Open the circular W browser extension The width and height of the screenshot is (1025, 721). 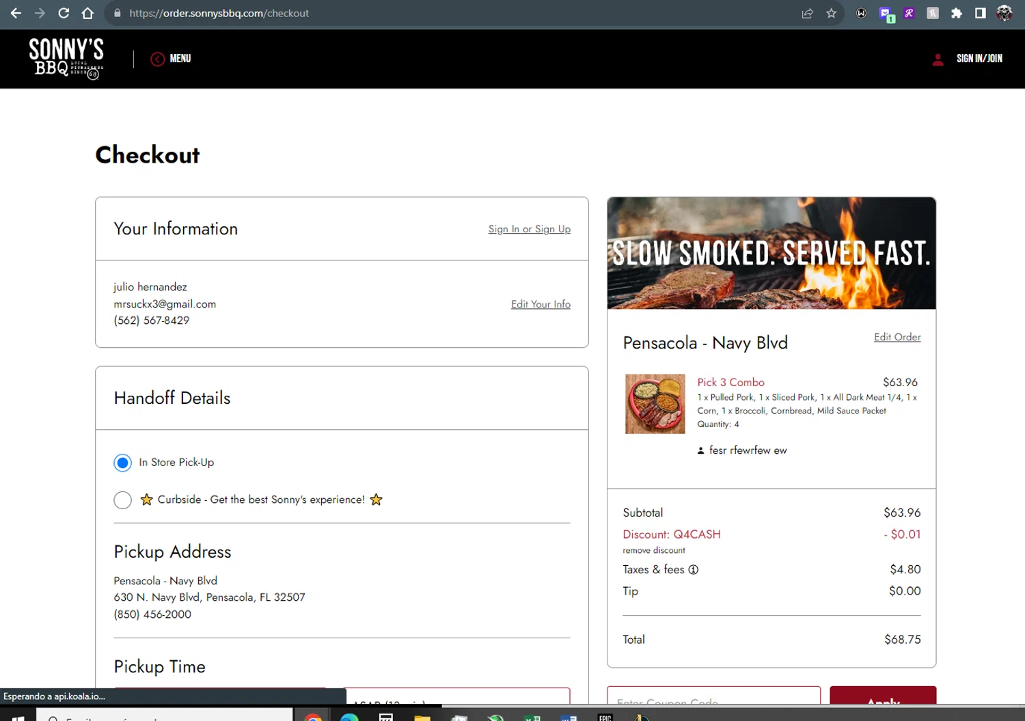pyautogui.click(x=861, y=13)
